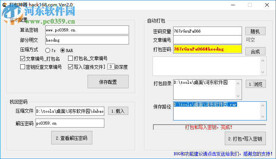Click the 打包目录 scroll up arrow
The width and height of the screenshot is (276, 159).
point(238,83)
